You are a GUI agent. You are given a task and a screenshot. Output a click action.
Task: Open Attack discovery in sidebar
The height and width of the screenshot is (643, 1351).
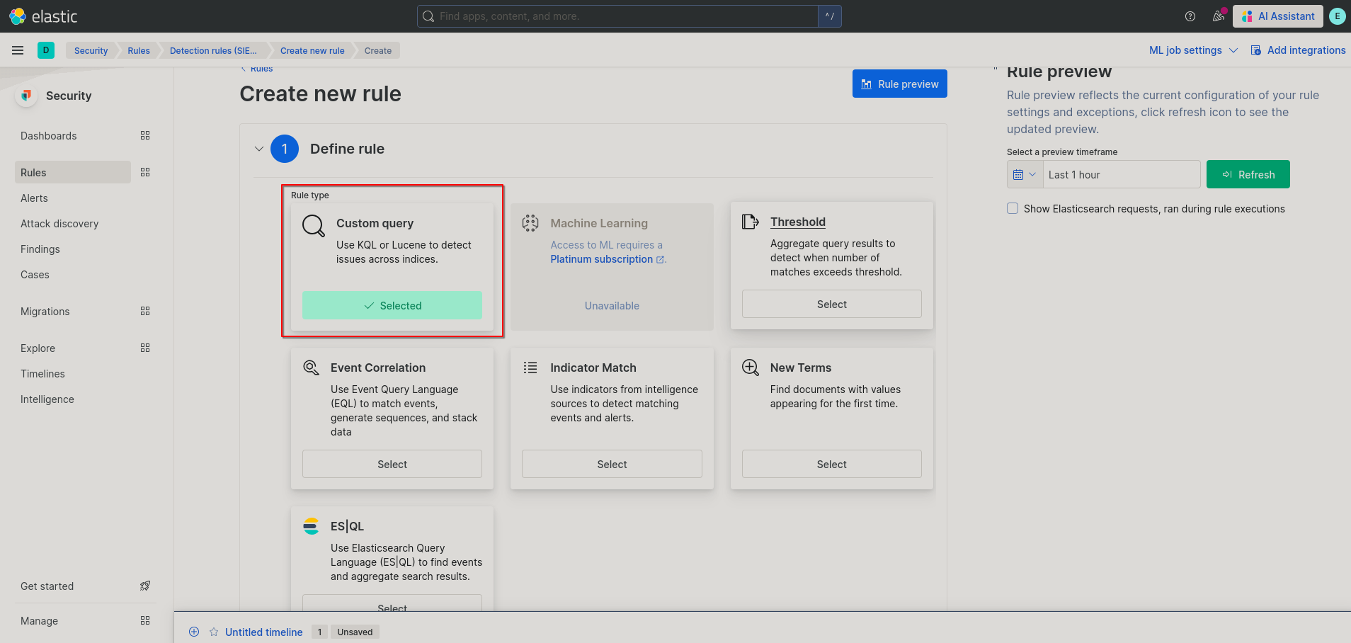pyautogui.click(x=59, y=223)
